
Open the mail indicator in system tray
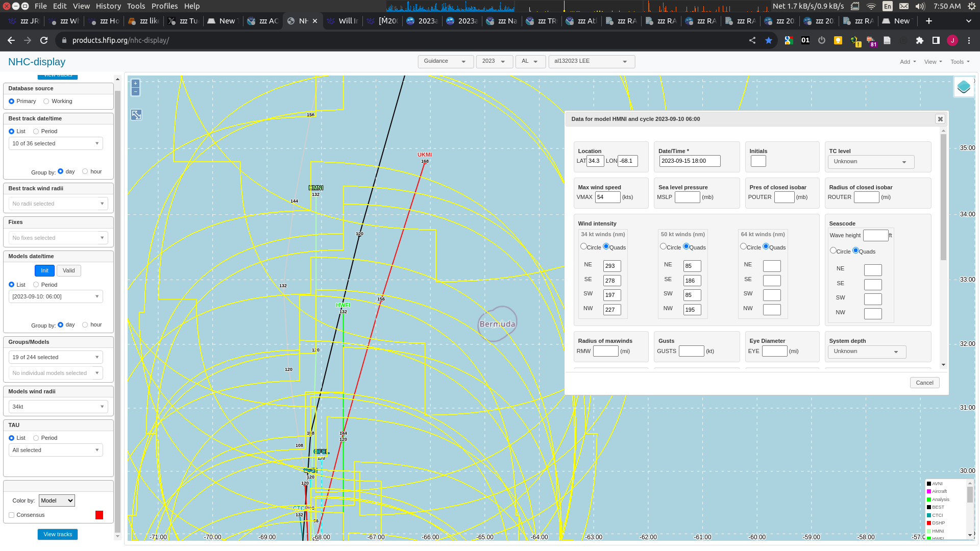click(904, 6)
